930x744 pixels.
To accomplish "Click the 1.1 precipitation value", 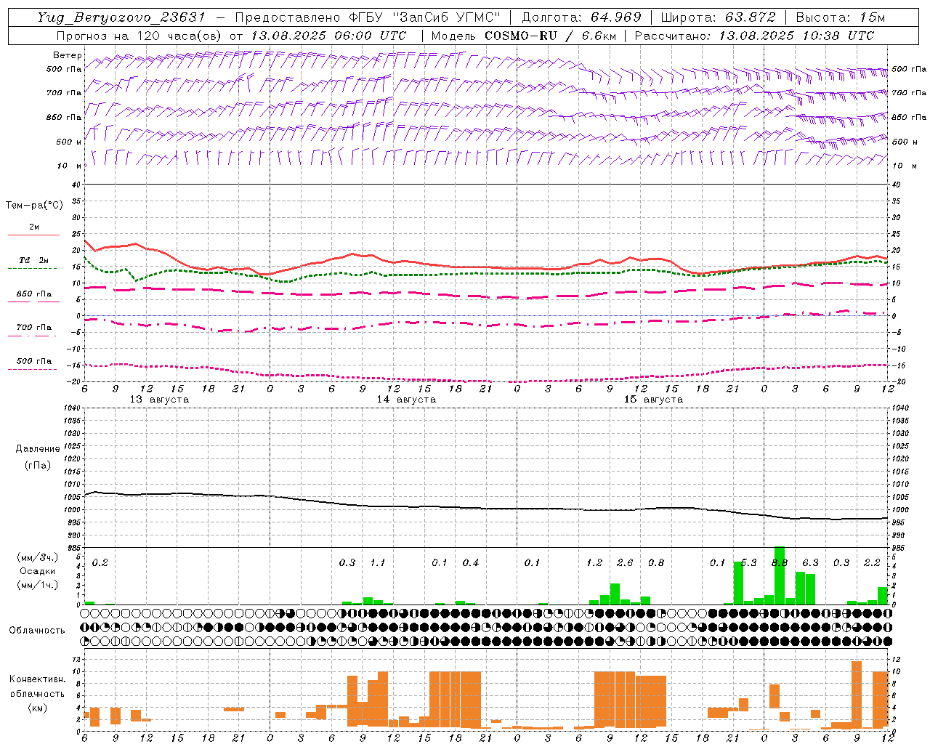I will click(x=378, y=563).
